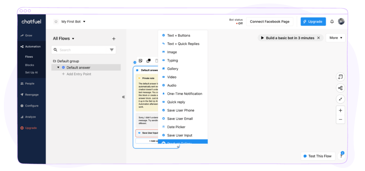Viewport: 365px width, 171px height.
Task: Expand the All Flows dropdown
Action: (63, 38)
